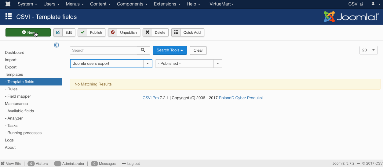383x167 pixels.
Task: Open About in sidebar
Action: 10,148
